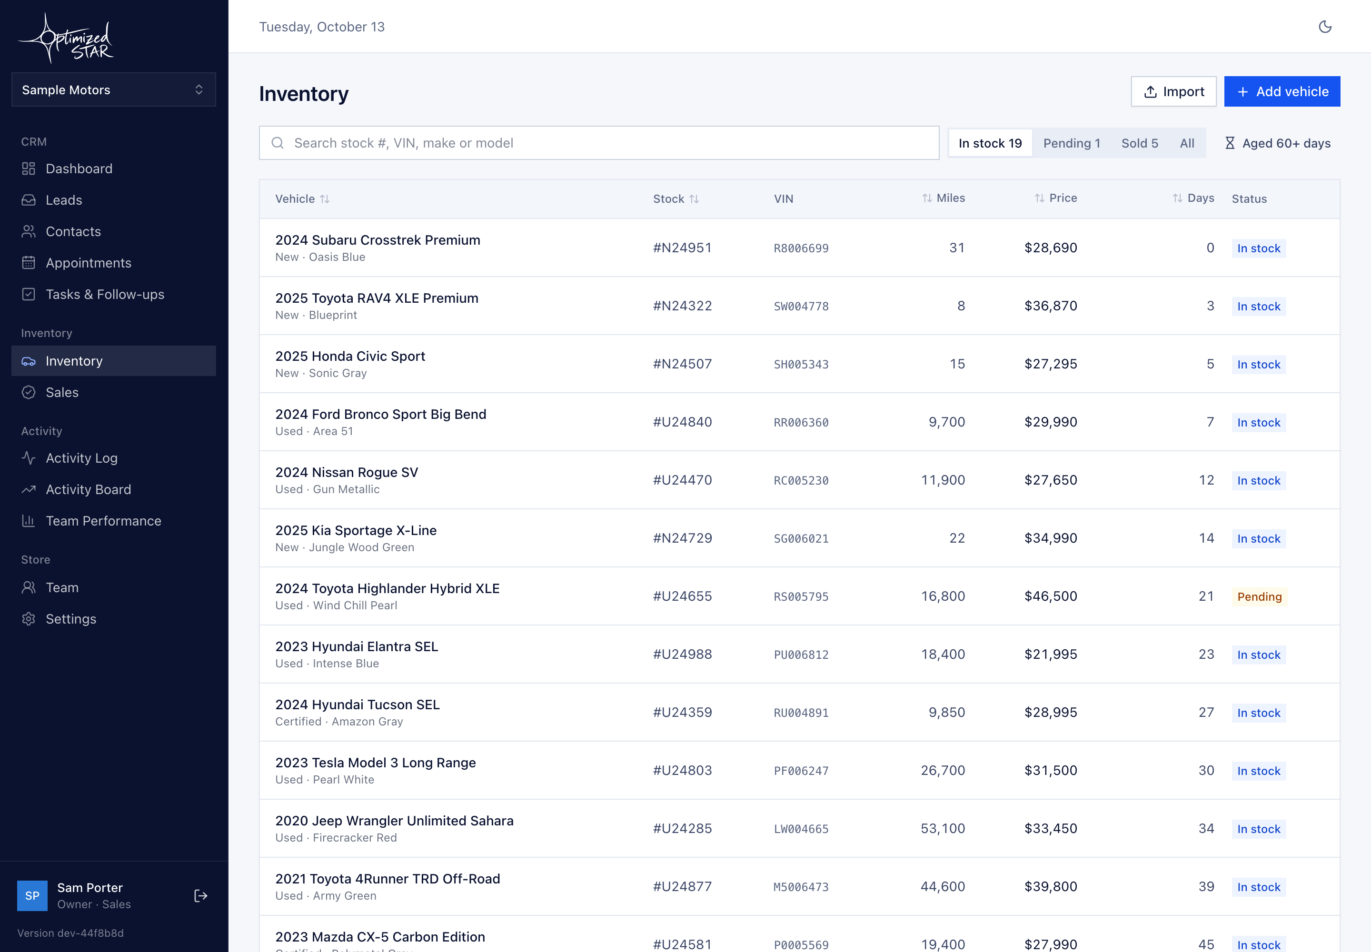This screenshot has height=952, width=1371.
Task: Switch to the In stock 19 tab
Action: 990,143
